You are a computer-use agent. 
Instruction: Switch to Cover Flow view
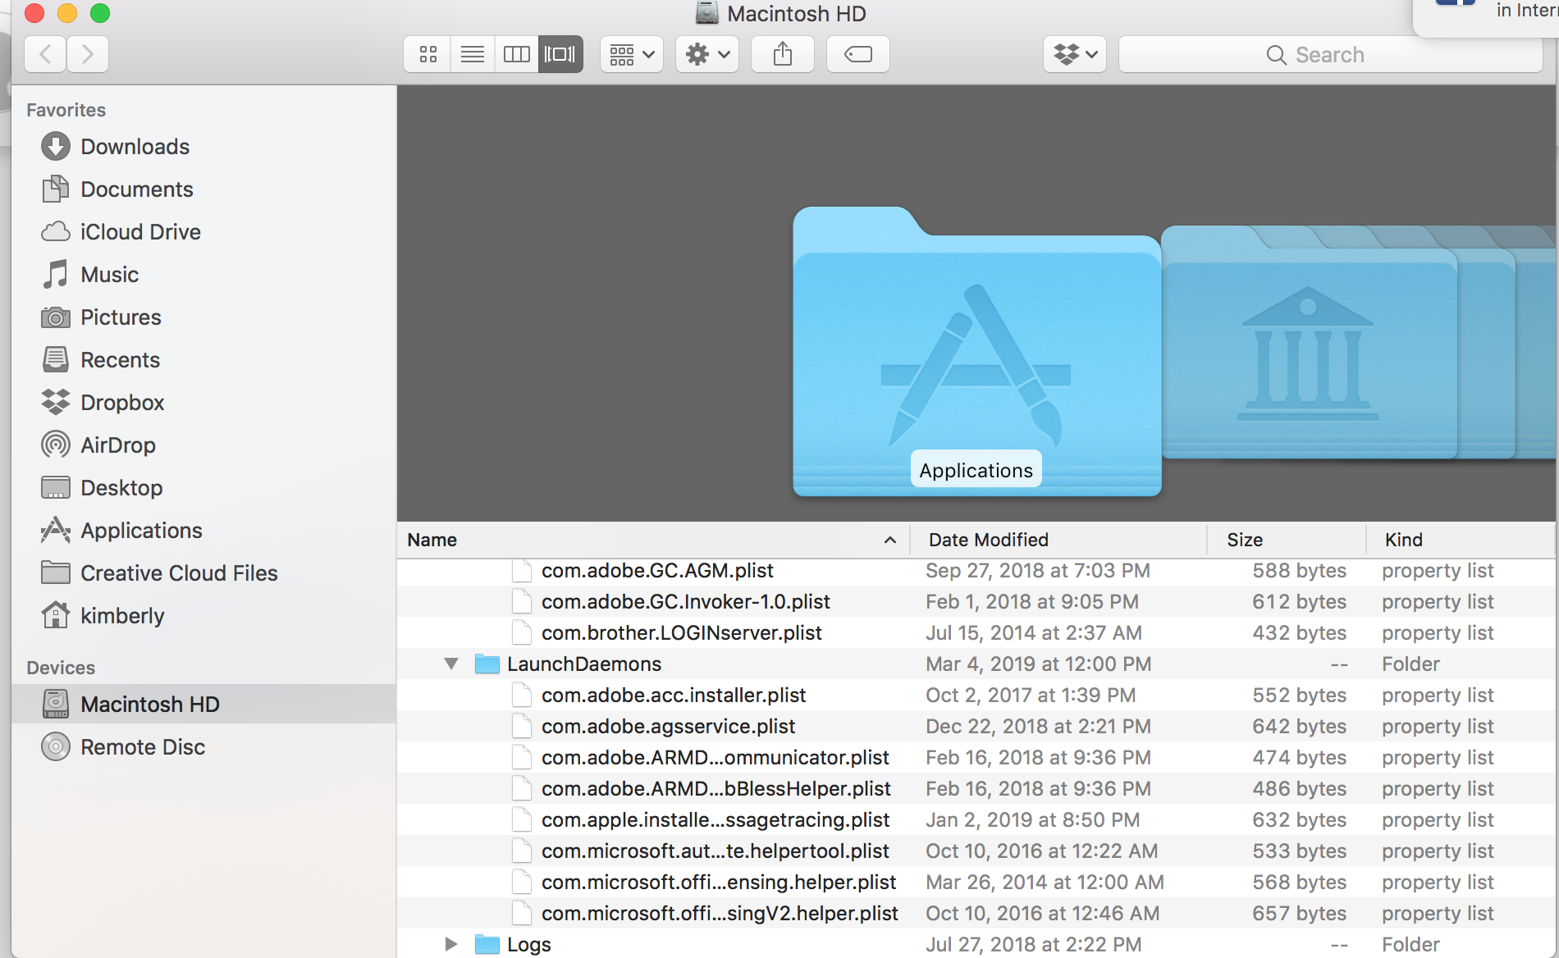(560, 55)
